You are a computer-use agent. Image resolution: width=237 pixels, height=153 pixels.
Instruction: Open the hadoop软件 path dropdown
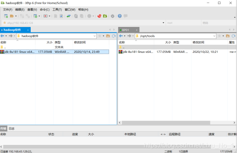[x=94, y=36]
